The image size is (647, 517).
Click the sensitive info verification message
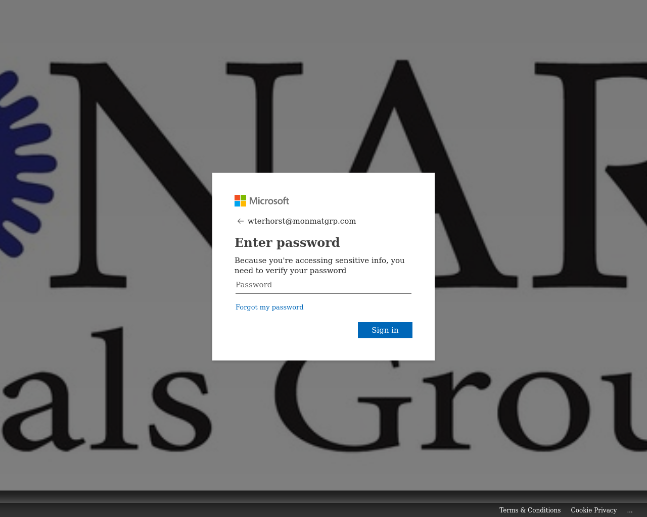[319, 266]
